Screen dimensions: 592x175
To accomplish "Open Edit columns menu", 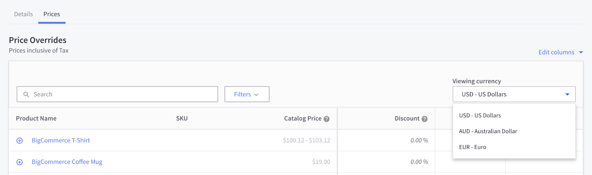I will point(561,52).
